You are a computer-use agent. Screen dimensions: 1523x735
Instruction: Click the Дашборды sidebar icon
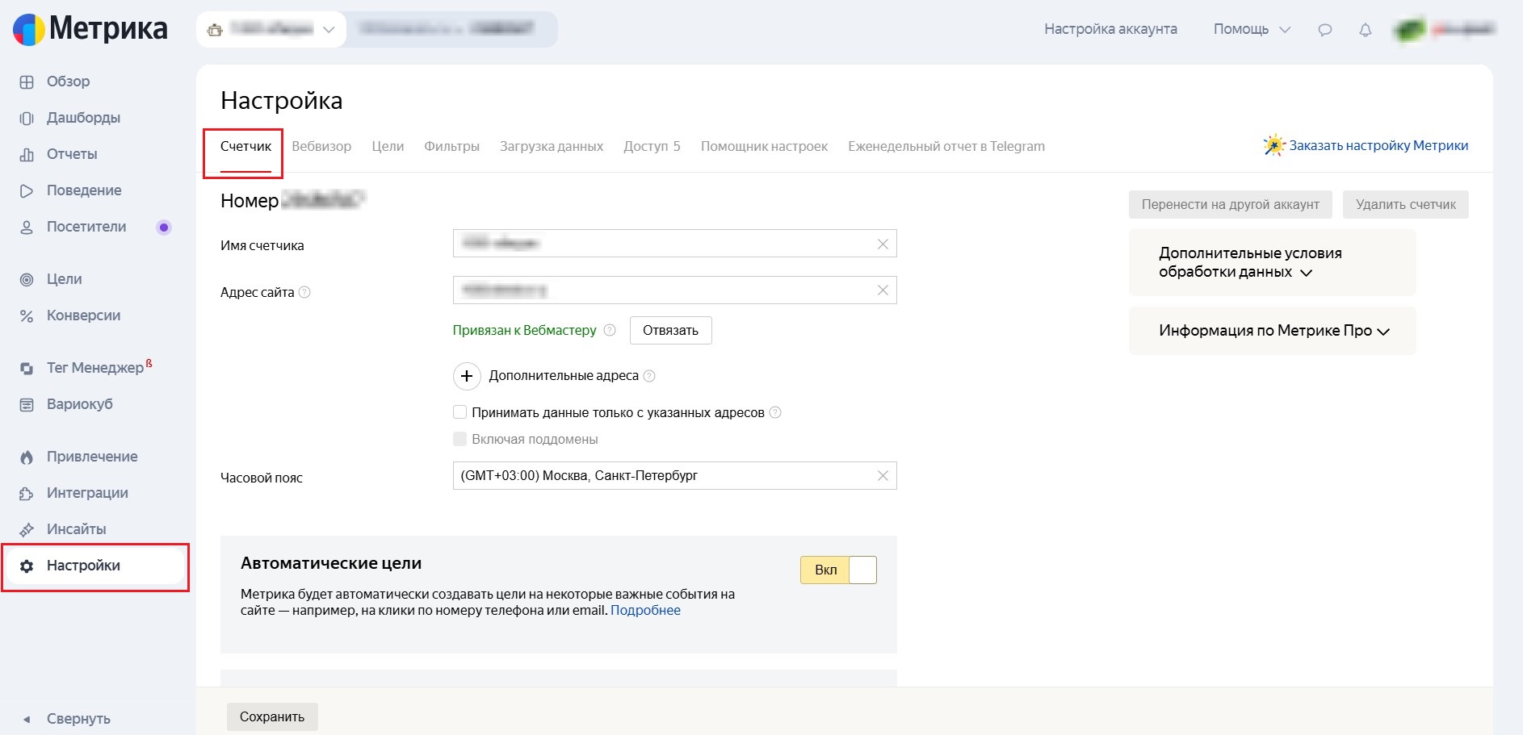(x=27, y=119)
